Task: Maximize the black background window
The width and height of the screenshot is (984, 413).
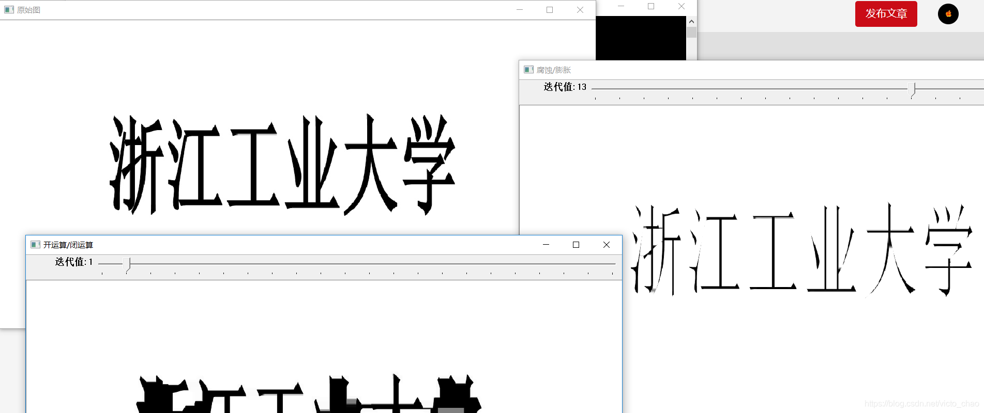Action: coord(651,6)
